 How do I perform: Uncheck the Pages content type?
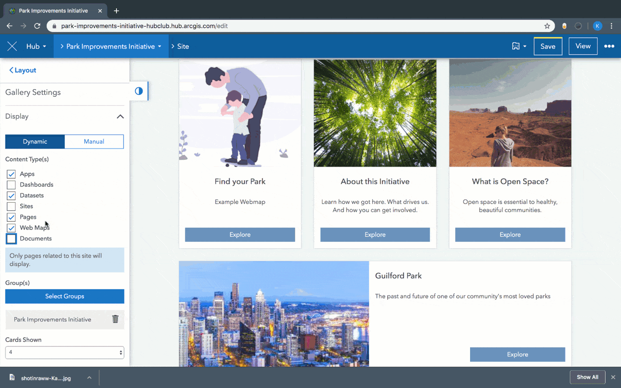[11, 217]
